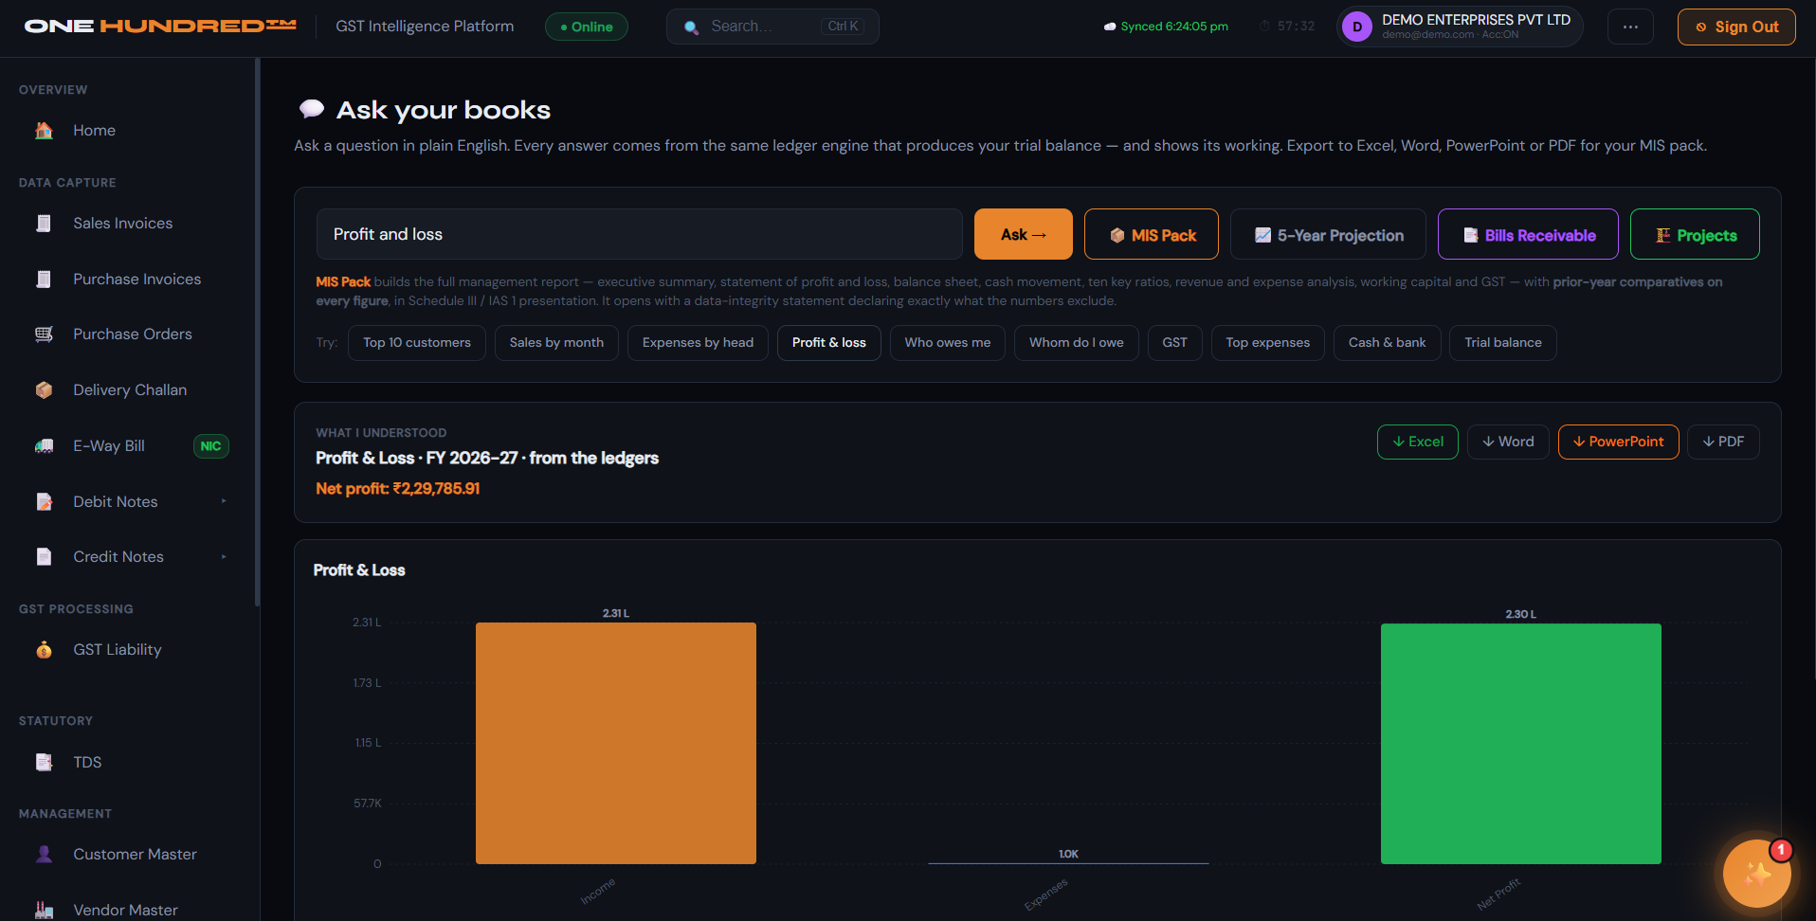Toggle the NIC badge on E-Way Bill
The height and width of the screenshot is (921, 1816).
click(210, 446)
